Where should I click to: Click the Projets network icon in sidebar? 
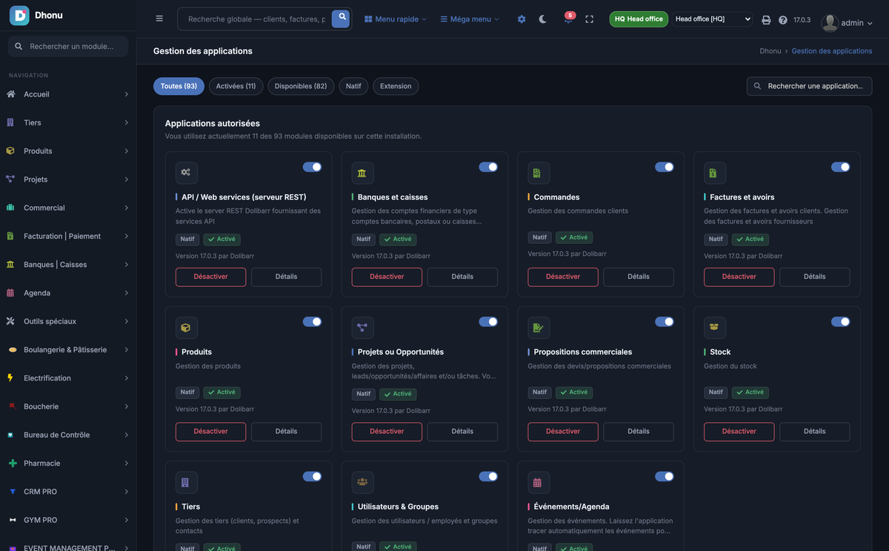[10, 179]
